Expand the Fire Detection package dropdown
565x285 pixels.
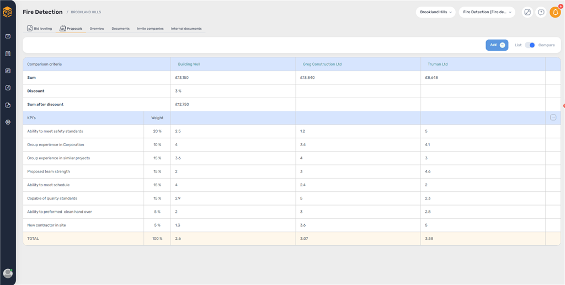[487, 12]
